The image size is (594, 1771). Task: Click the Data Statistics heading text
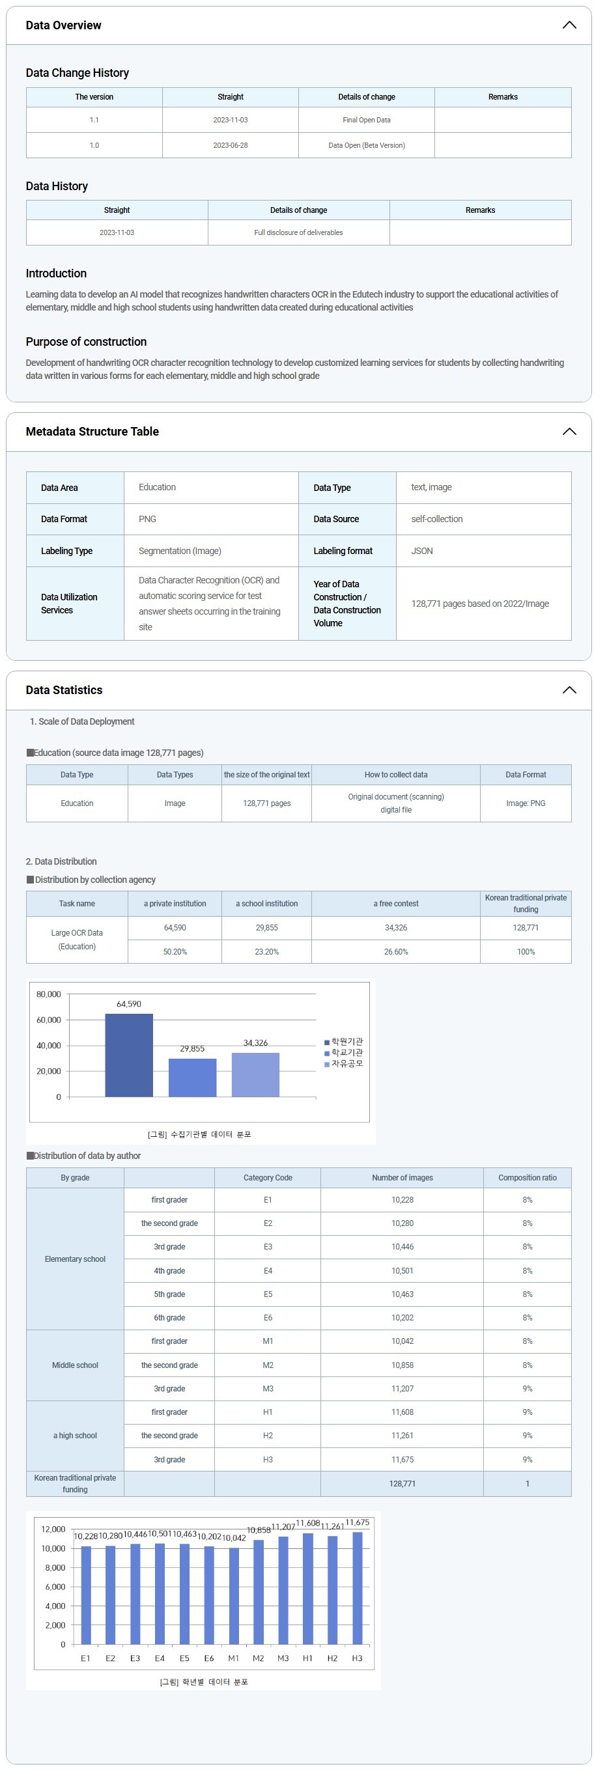coord(64,690)
